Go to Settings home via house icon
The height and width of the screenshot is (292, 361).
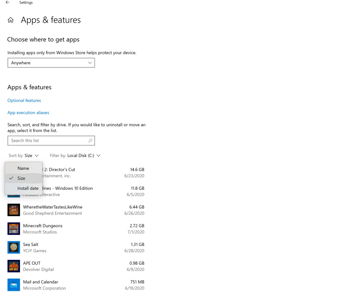[x=11, y=20]
